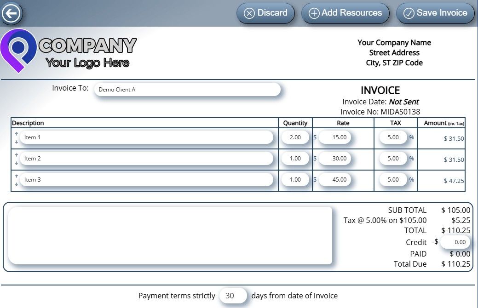Viewport: 478px width, 308px height.
Task: Click the back arrow button
Action: click(x=11, y=13)
